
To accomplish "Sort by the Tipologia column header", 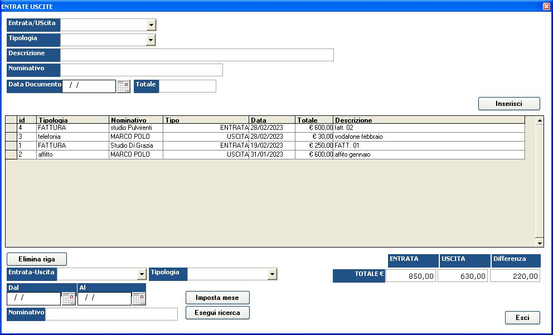I will pos(72,120).
